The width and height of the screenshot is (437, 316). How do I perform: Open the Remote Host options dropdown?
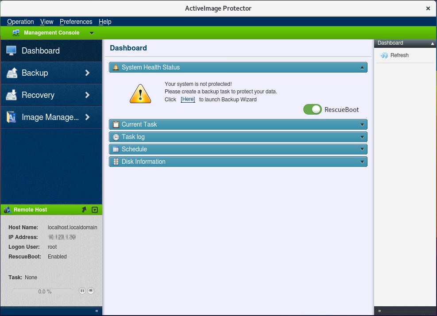pyautogui.click(x=94, y=210)
